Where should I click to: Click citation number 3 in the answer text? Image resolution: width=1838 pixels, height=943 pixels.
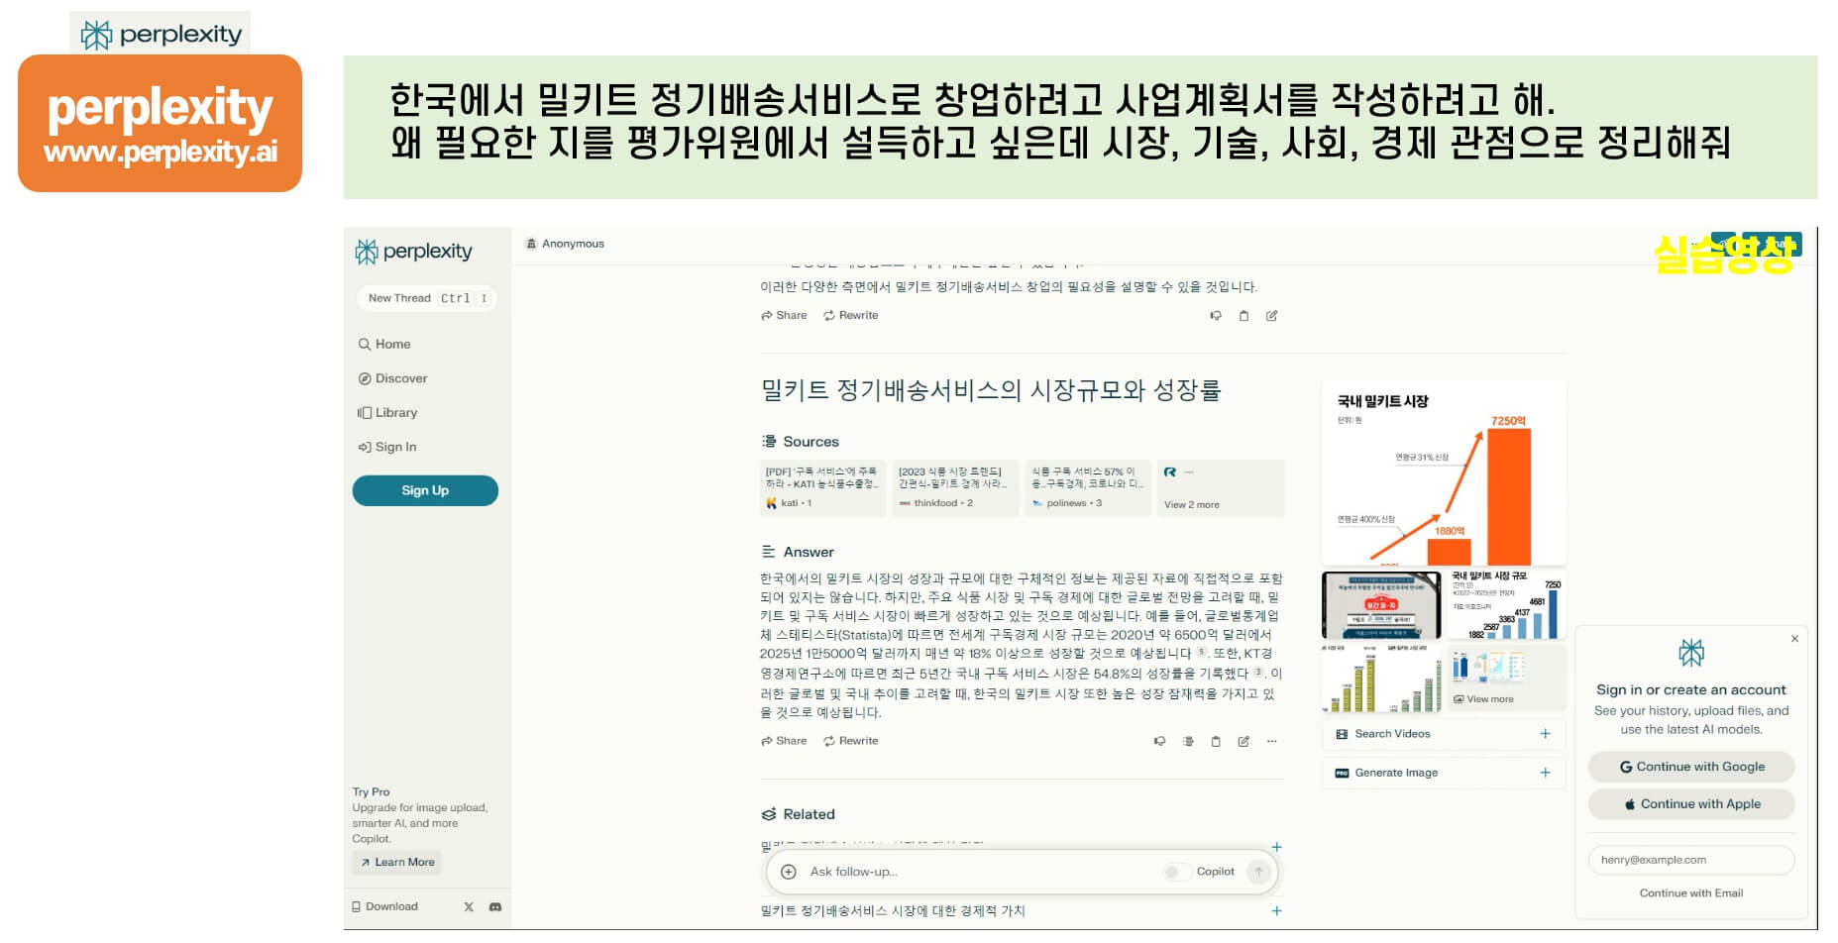(x=1258, y=673)
